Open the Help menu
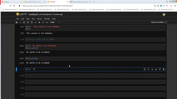 point(54,19)
